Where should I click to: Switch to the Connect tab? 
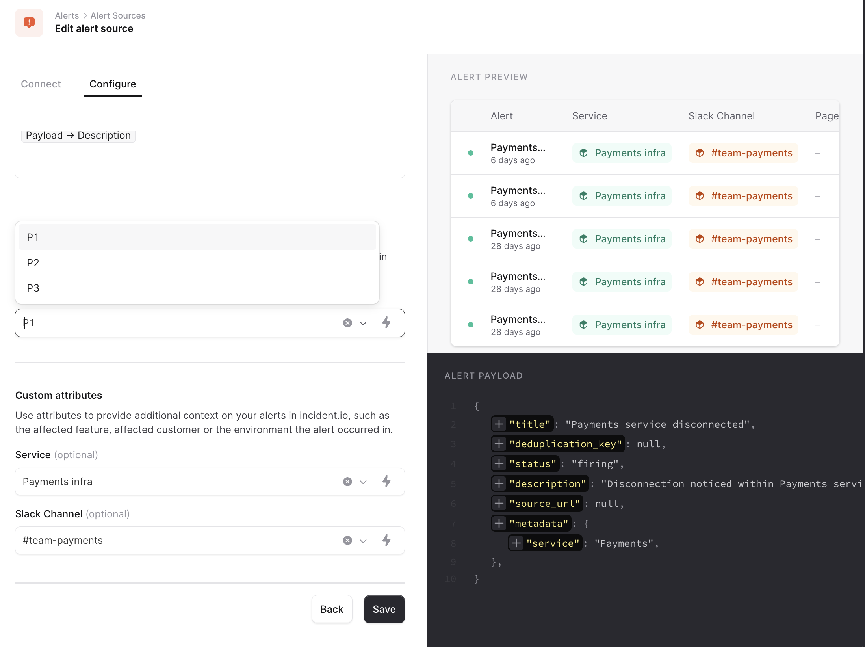(41, 84)
